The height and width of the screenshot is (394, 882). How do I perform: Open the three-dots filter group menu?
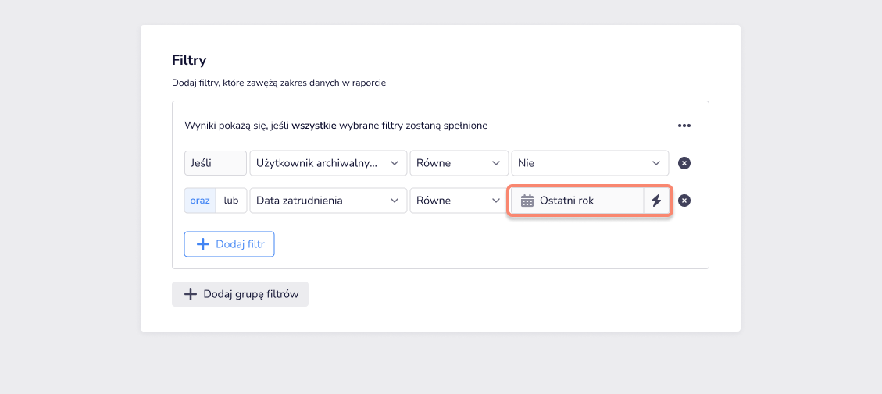pos(684,126)
